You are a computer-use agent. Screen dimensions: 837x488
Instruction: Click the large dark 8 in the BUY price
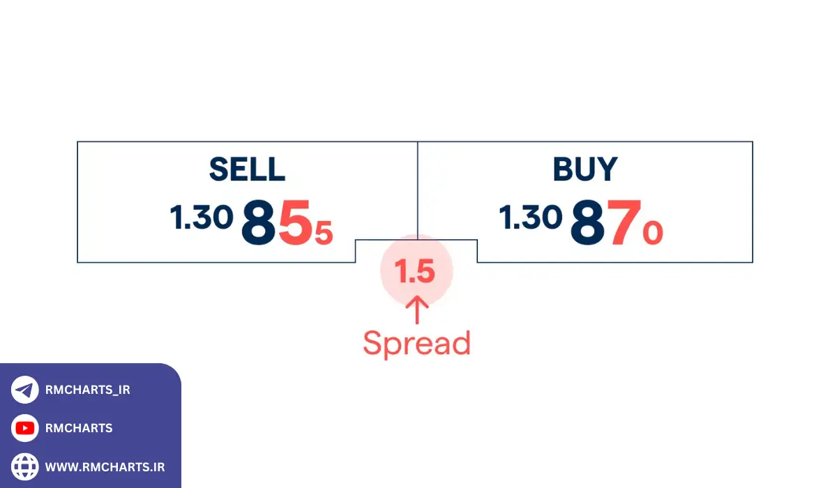[588, 223]
